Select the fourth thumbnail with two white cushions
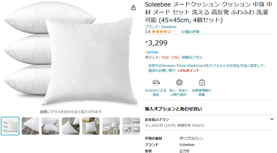Viewport: 277px width, 153px height. pos(71,126)
